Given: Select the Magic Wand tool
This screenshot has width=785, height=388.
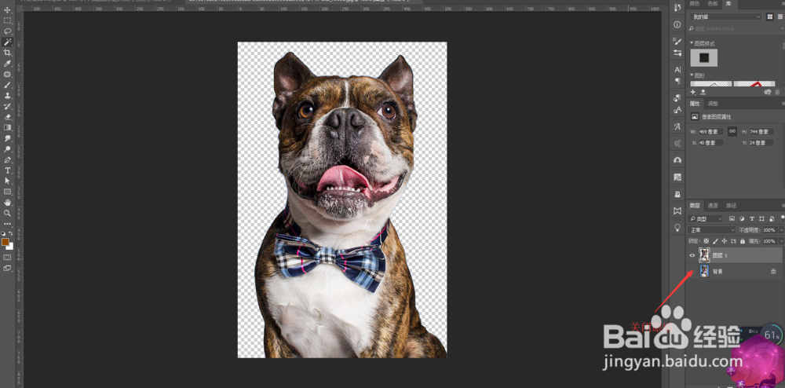Looking at the screenshot, I should click(x=8, y=42).
